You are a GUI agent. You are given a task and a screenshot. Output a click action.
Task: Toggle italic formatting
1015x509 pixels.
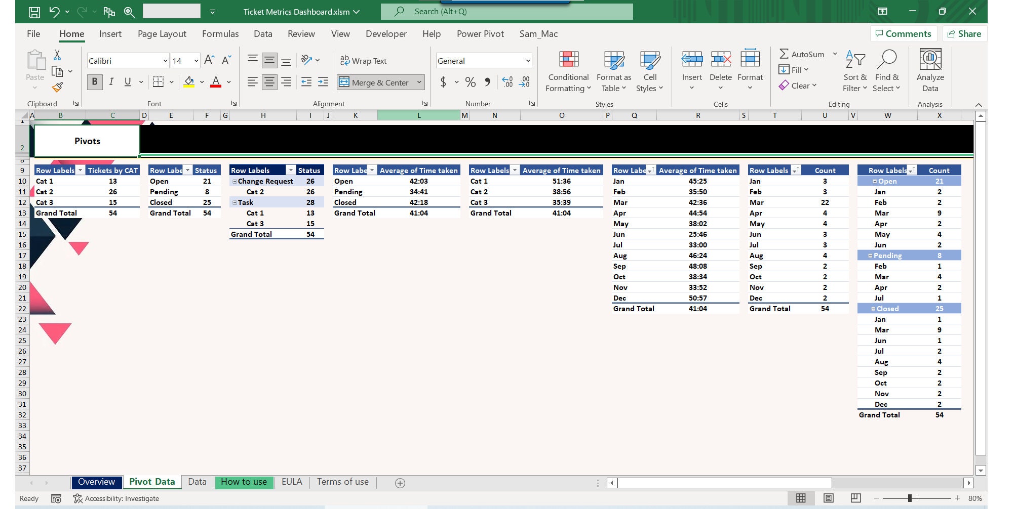pos(111,81)
